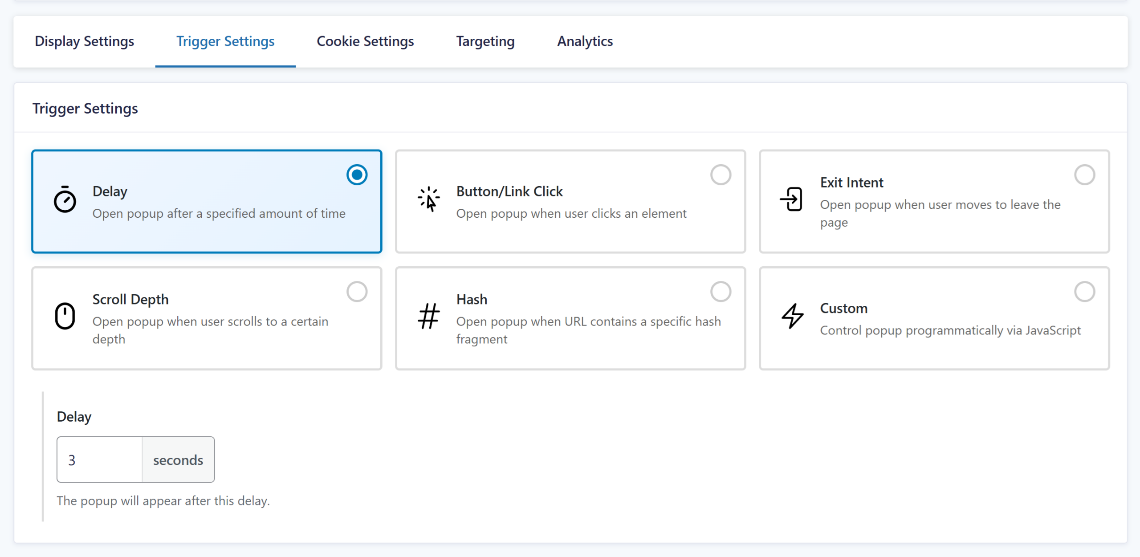Select Button/Link Click radio button
The image size is (1140, 557).
point(721,175)
